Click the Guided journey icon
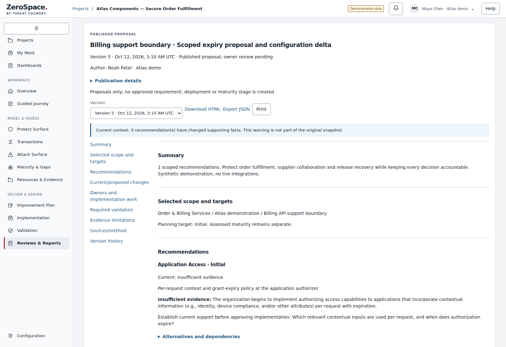Image resolution: width=506 pixels, height=347 pixels. coord(10,104)
